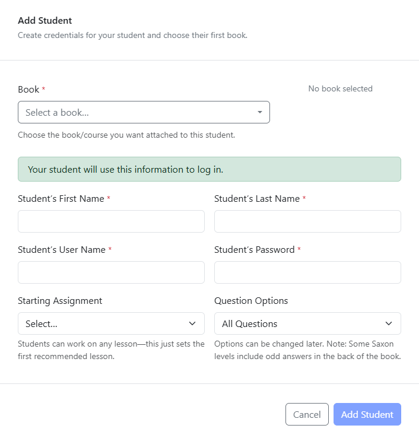Click the Question Options label
This screenshot has height=438, width=419.
click(251, 301)
